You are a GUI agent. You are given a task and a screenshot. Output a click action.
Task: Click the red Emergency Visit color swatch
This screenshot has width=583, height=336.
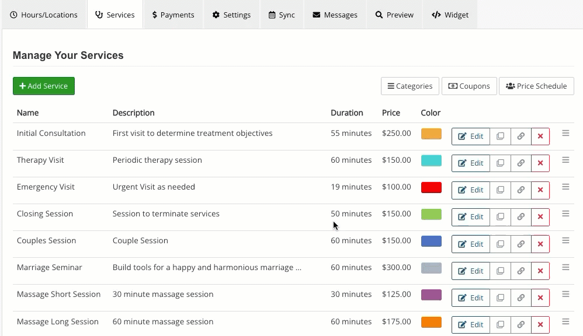tap(431, 187)
